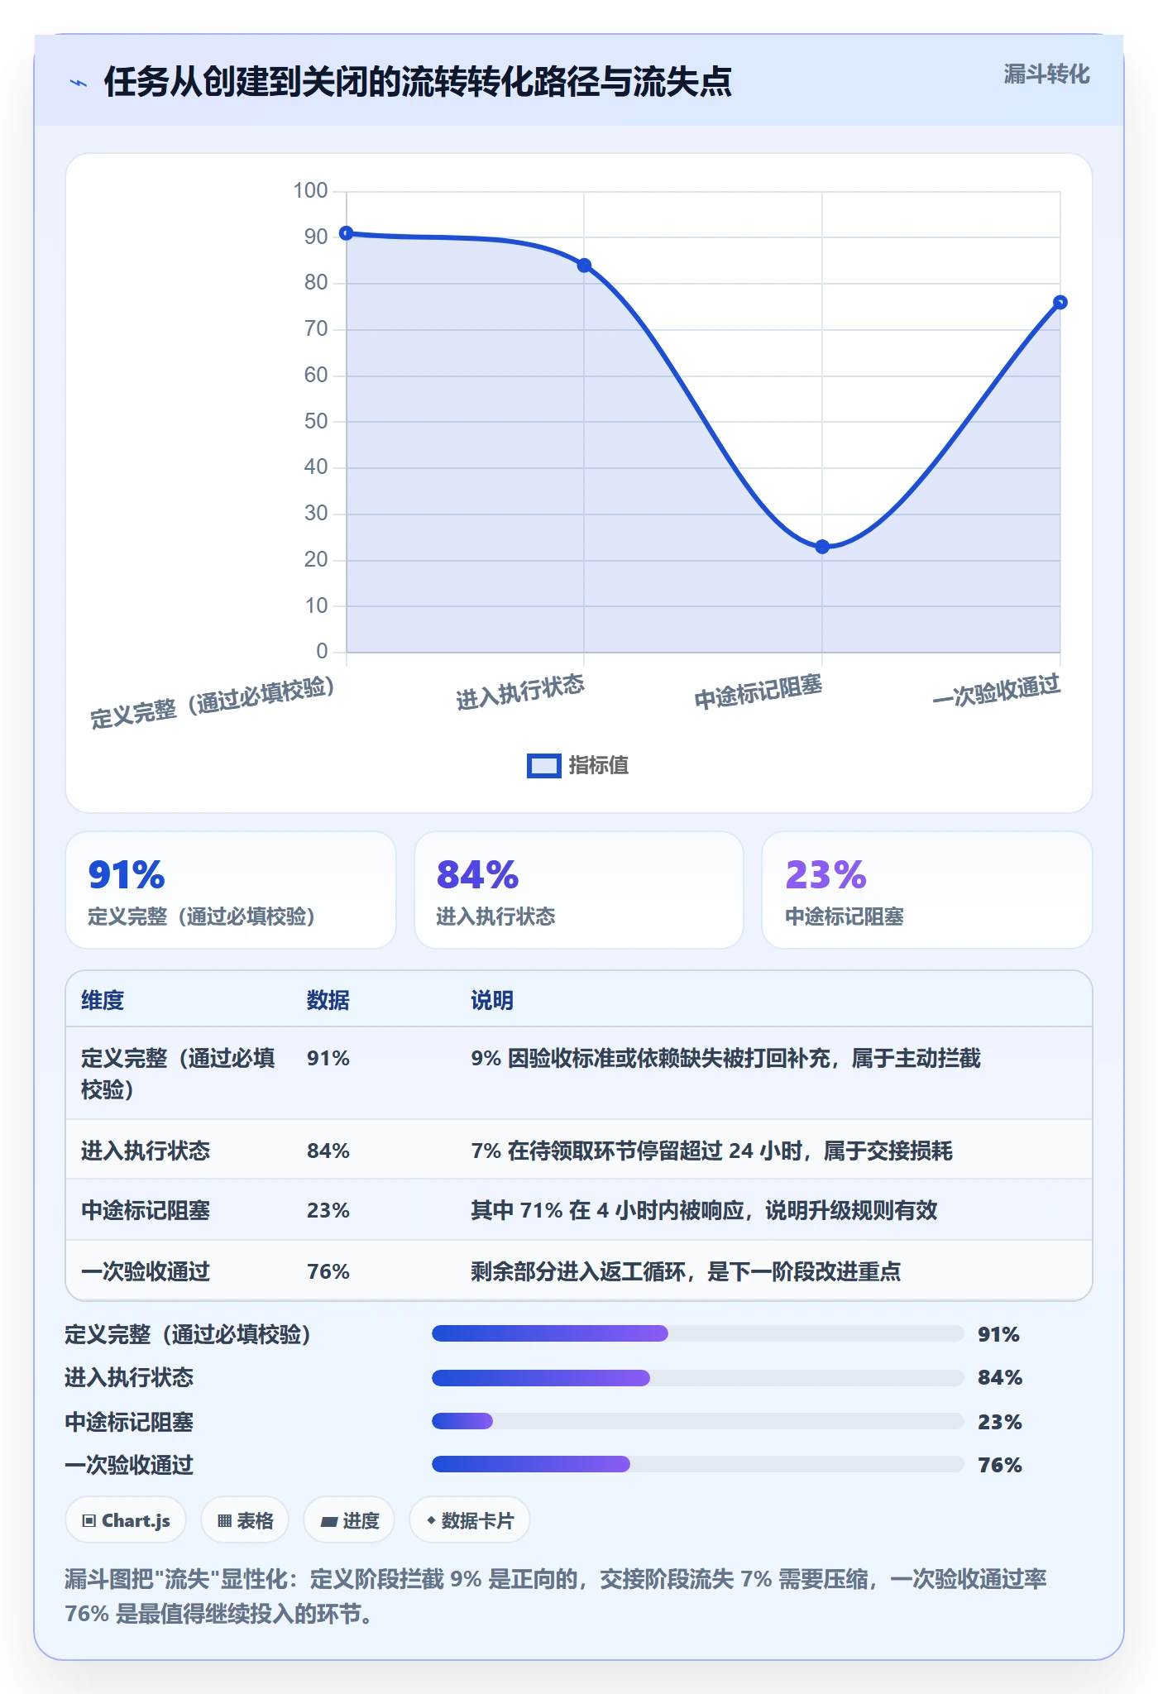Click chart data point for 一次验收通过
Screen dimensions: 1158x1694
[1060, 303]
